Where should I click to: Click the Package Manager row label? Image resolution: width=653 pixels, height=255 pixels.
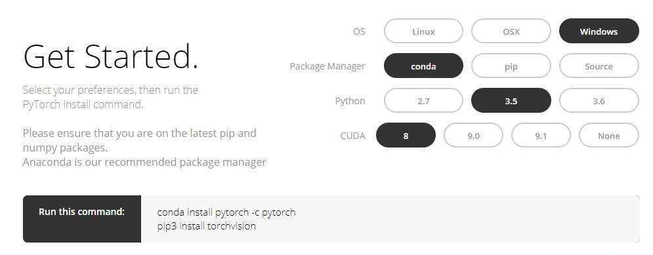[x=327, y=66]
